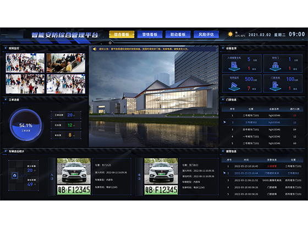The image size is (308, 228).
Task: Open the top-left crowd video feed
Action: [25, 63]
